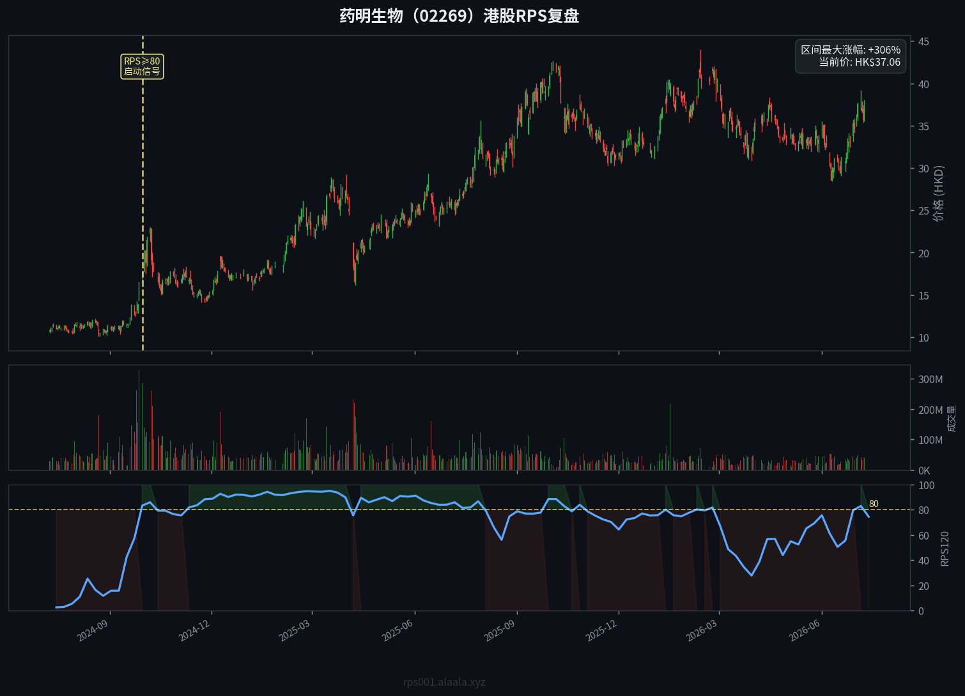Click the 45 tick on the price axis

[x=923, y=42]
